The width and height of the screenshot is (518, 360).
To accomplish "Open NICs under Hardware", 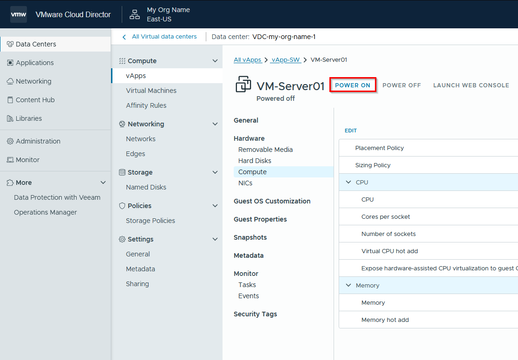I will click(x=245, y=183).
